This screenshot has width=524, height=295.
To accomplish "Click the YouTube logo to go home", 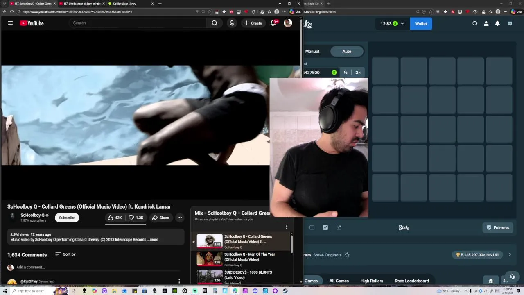I will coord(32,23).
